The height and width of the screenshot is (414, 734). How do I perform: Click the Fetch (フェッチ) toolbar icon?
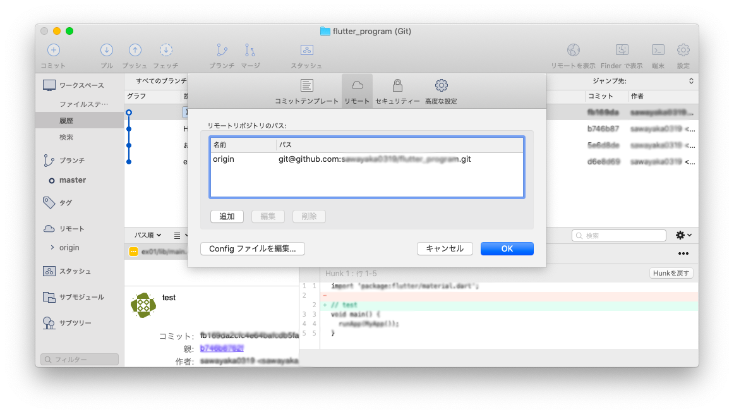pos(165,50)
